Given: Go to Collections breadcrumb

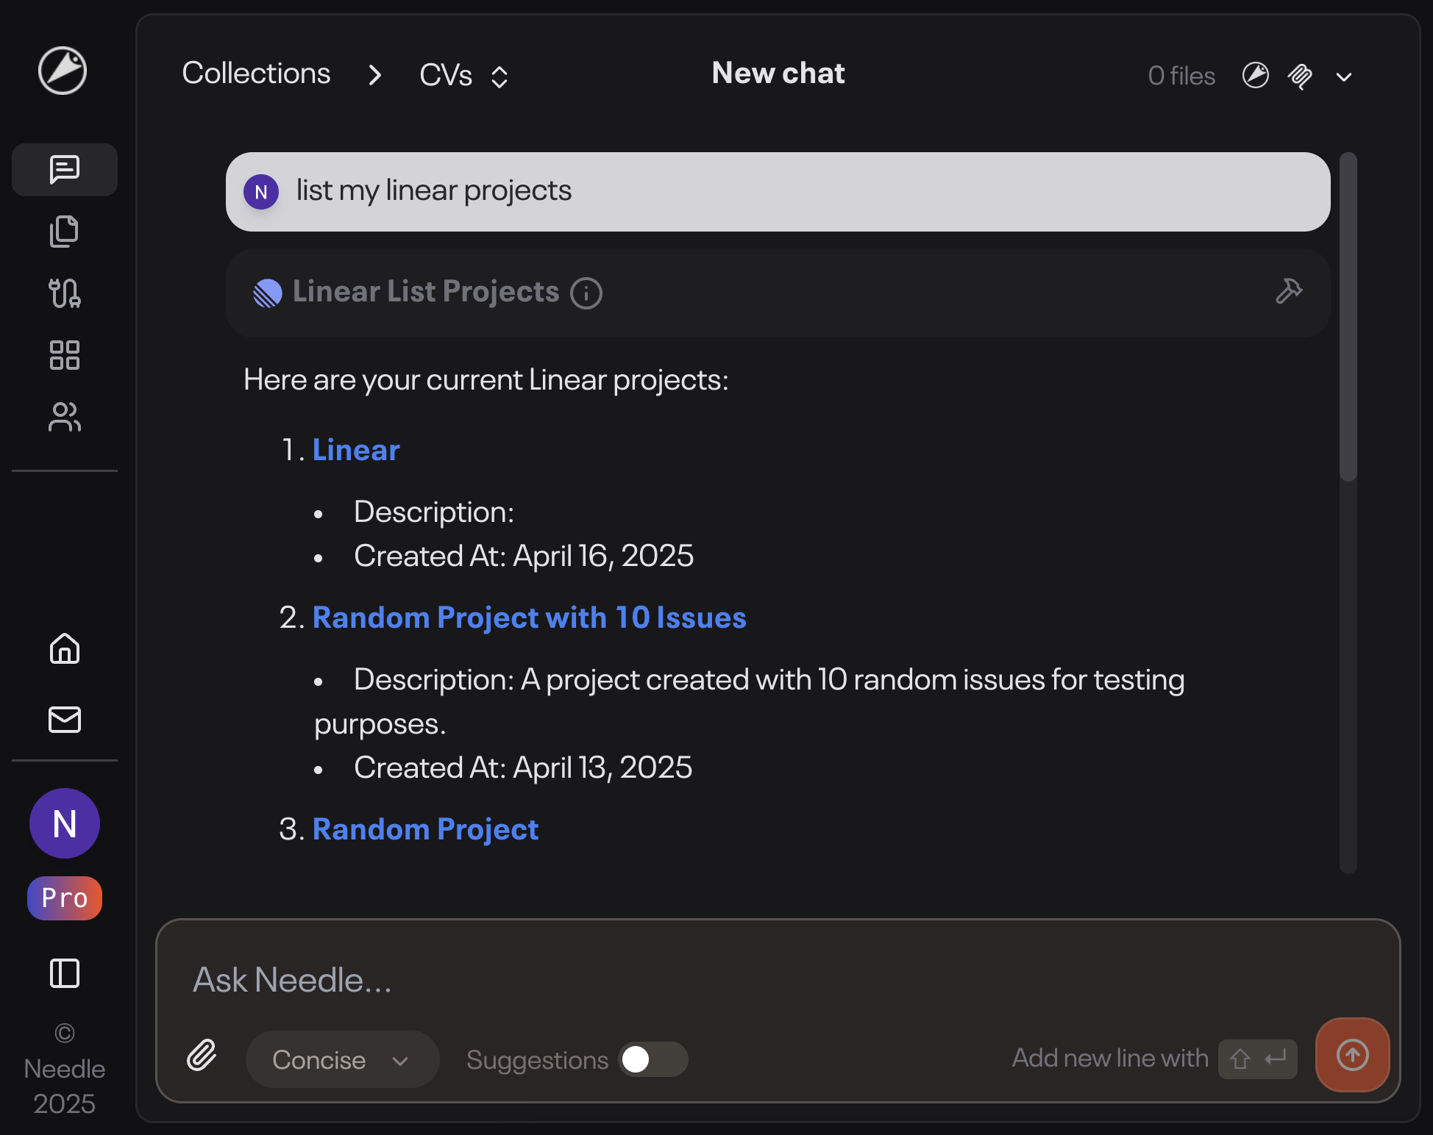Looking at the screenshot, I should pos(256,74).
